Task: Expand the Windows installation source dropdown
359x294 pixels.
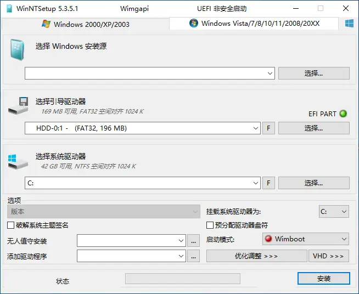Action: point(270,73)
